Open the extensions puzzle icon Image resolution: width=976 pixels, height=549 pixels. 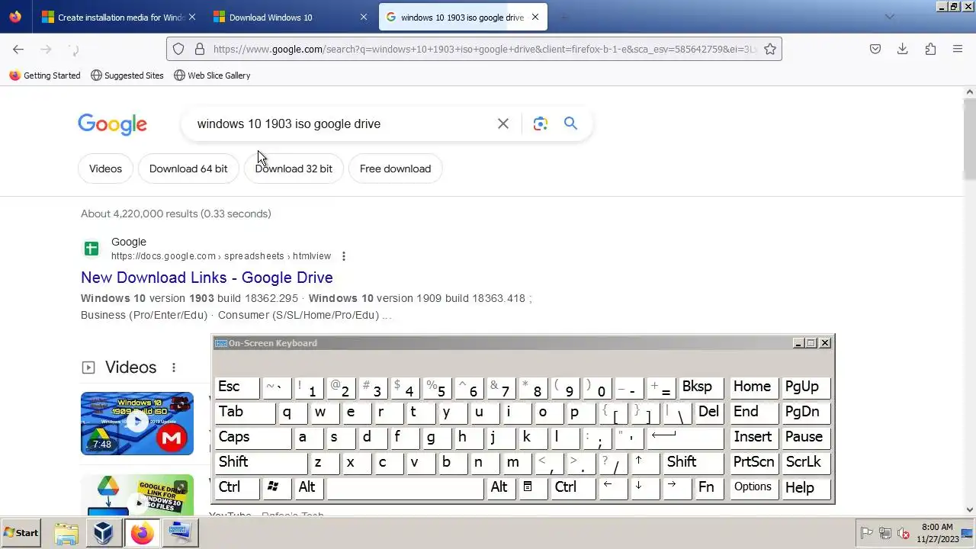[930, 49]
